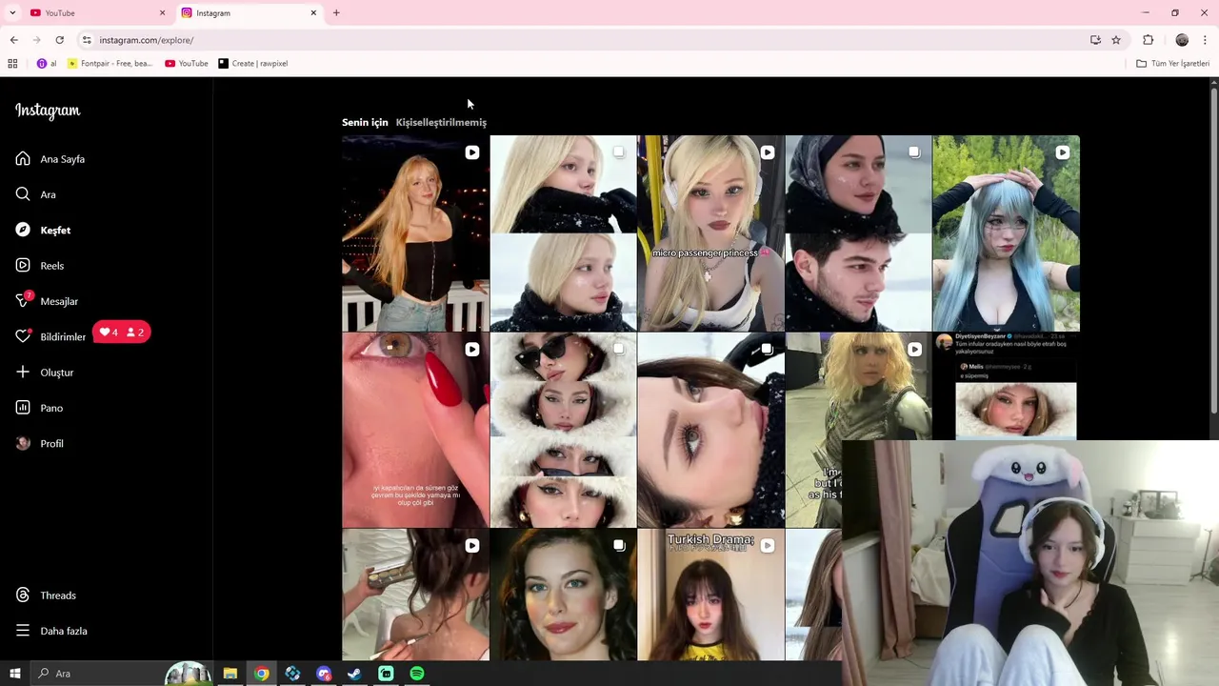Open Chrome extensions puzzle icon
Viewport: 1219px width, 686px height.
click(1148, 40)
